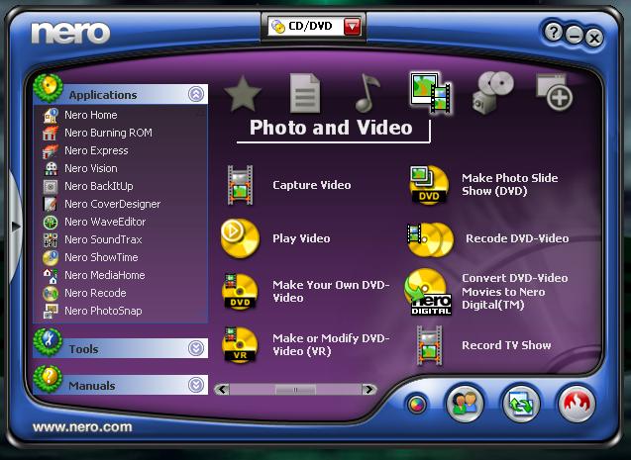
Task: Click the Nero CoverDesigner icon
Action: (51, 204)
